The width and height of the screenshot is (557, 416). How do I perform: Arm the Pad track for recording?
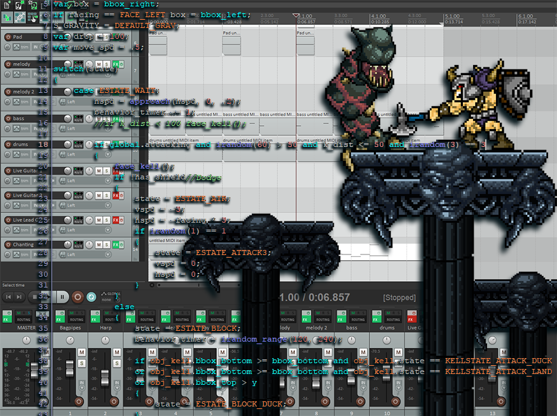point(8,37)
